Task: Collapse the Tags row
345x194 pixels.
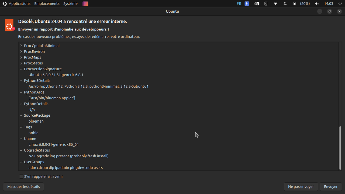Action: click(x=21, y=127)
